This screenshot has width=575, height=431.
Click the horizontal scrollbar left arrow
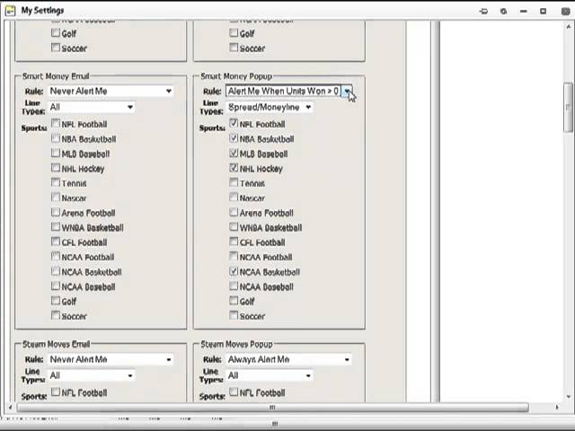point(10,407)
